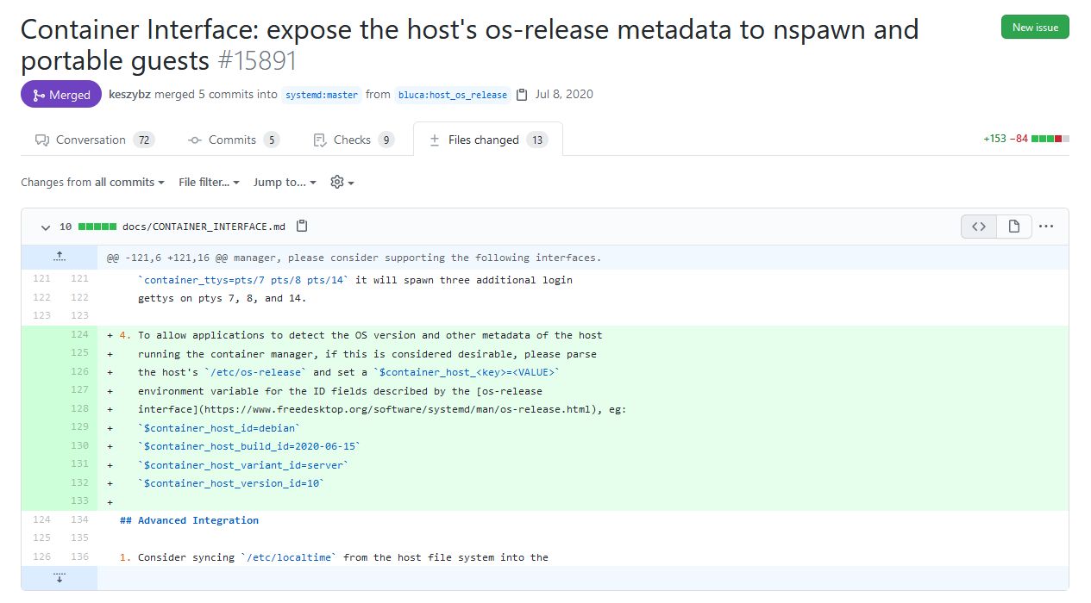1091x603 pixels.
Task: Collapse the CONTAINER_INTERFACE.md file diff
Action: 46,227
